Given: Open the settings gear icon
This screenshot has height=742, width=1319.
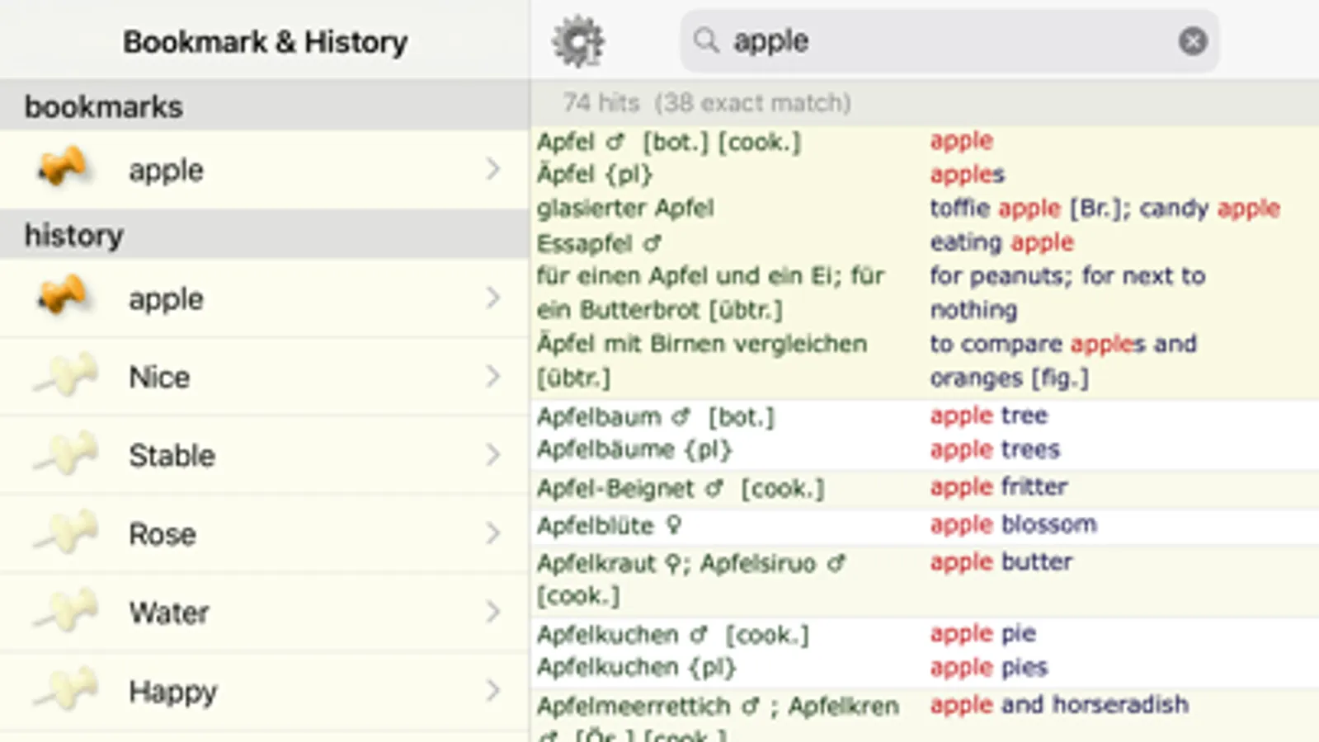Looking at the screenshot, I should point(578,41).
